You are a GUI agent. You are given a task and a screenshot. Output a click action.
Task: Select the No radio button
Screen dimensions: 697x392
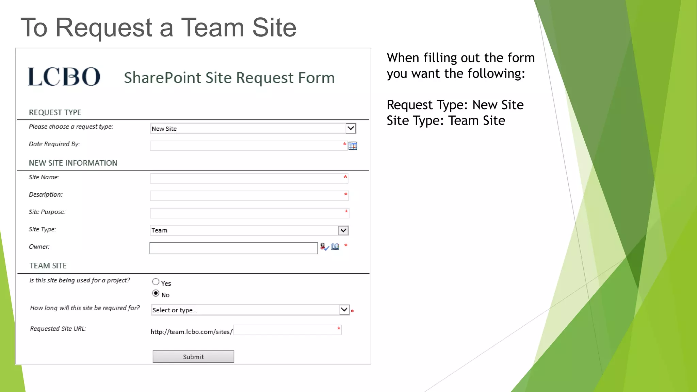tap(156, 293)
